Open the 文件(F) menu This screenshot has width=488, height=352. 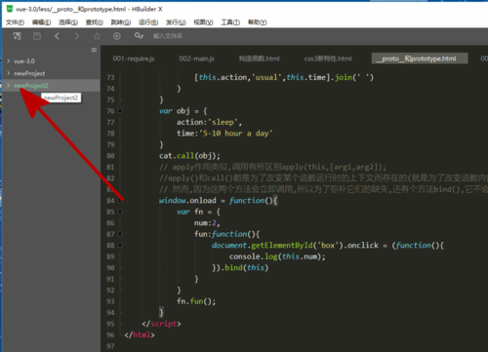[x=15, y=22]
